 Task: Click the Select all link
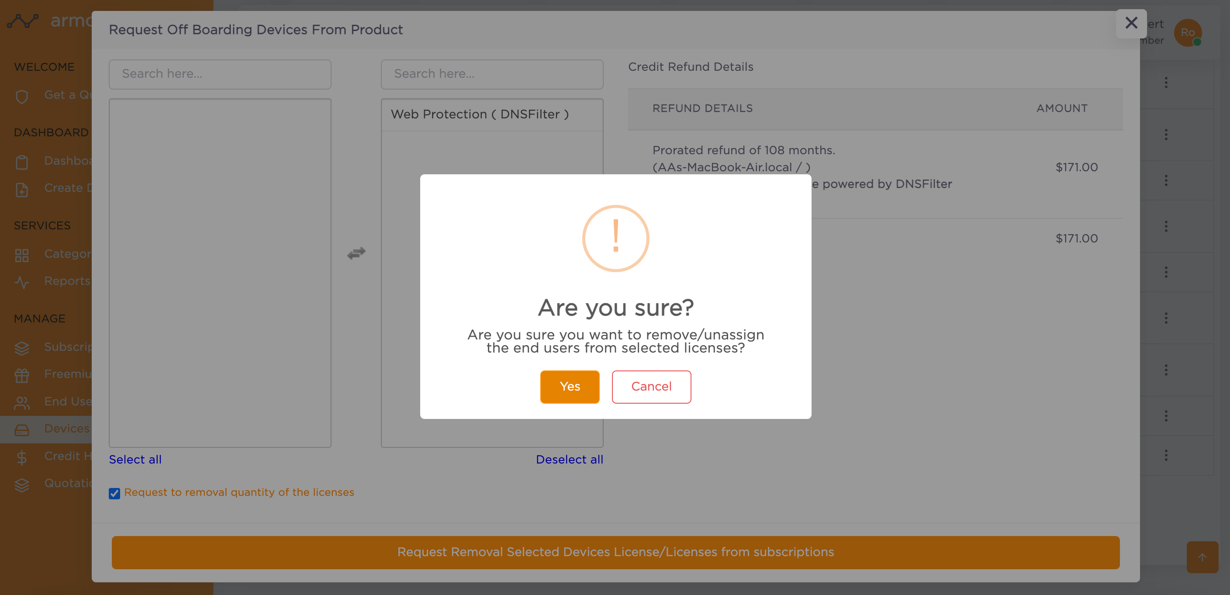(x=135, y=459)
